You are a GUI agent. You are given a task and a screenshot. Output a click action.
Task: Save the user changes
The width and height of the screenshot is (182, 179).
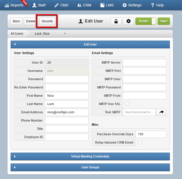[x=164, y=21]
